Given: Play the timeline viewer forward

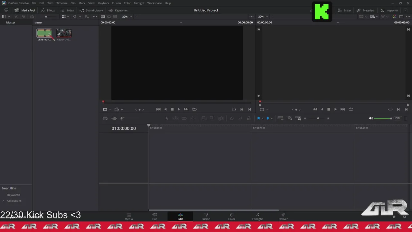Looking at the screenshot, I should tap(335, 109).
